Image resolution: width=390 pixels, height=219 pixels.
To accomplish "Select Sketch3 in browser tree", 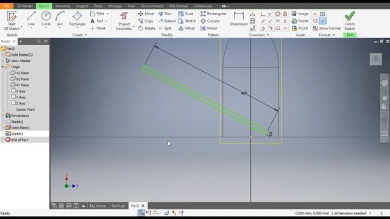I will click(17, 134).
